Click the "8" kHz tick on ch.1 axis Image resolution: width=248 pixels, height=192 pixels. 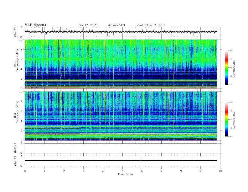tap(22, 50)
